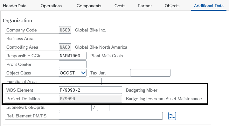Click the WBS Element field P/9090-2
Screen dimensions: 229x126
[x=90, y=90]
